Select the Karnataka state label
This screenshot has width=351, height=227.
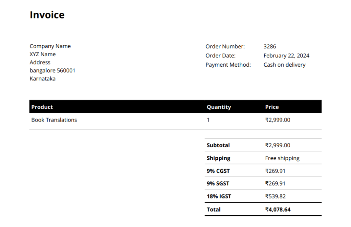(42, 78)
